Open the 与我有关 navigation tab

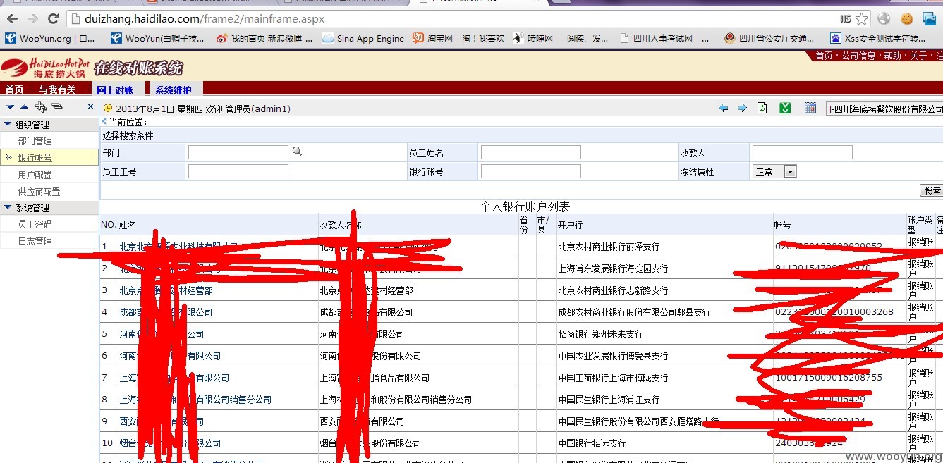coord(57,89)
